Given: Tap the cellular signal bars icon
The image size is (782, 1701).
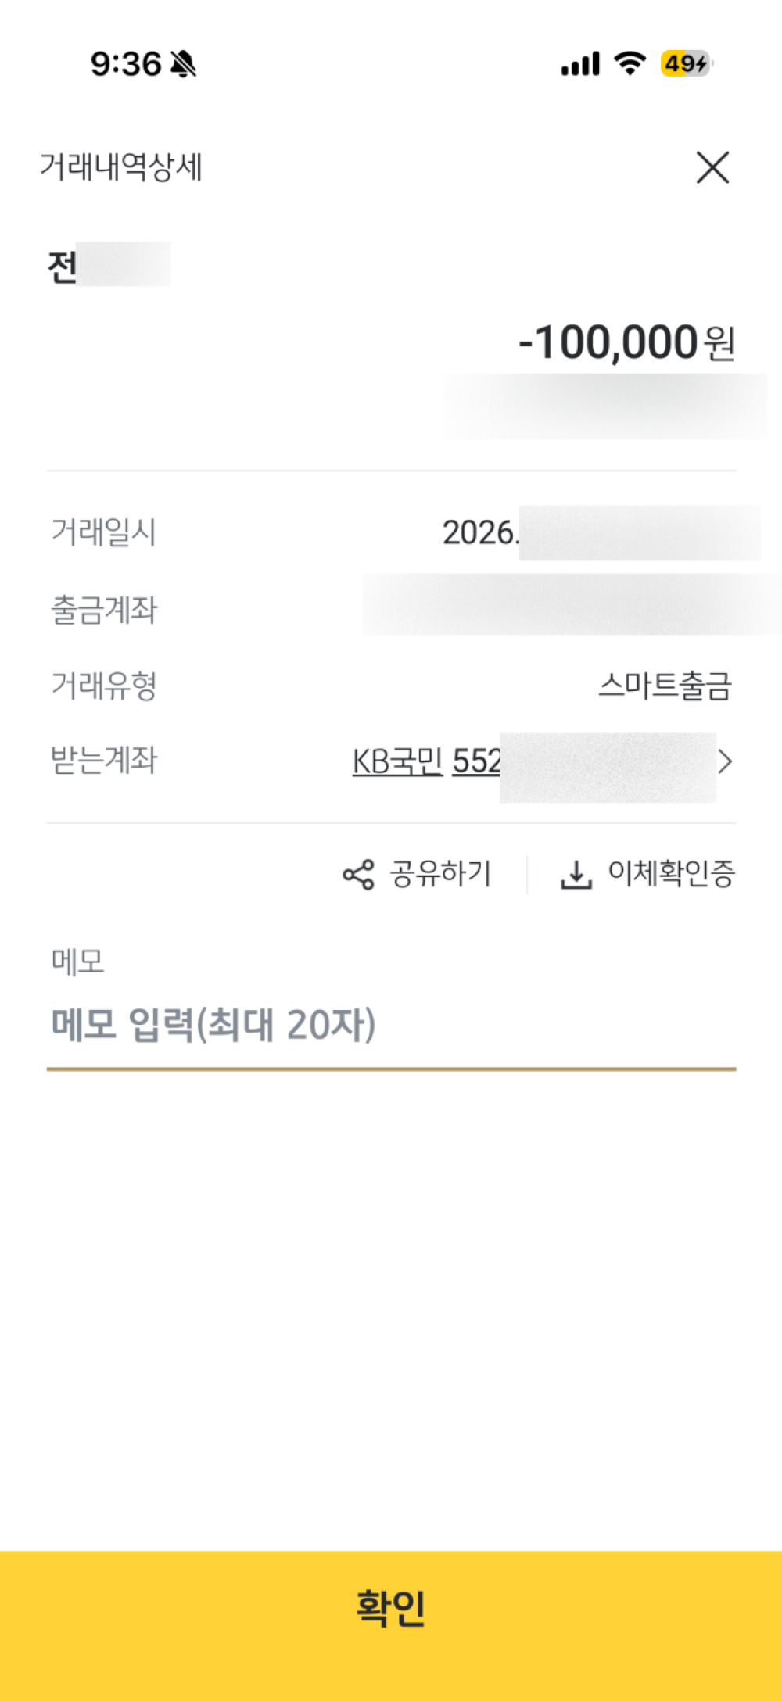Looking at the screenshot, I should (580, 63).
